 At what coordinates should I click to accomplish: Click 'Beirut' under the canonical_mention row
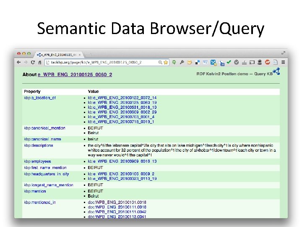(x=93, y=133)
